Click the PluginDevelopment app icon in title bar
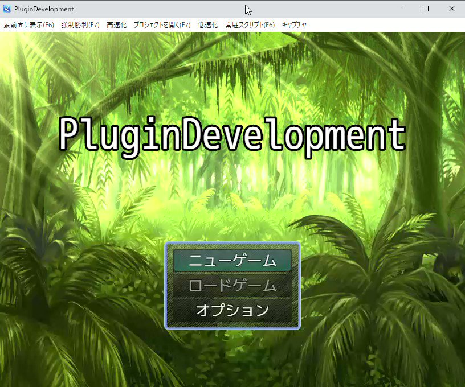This screenshot has height=387, width=465. coord(7,9)
